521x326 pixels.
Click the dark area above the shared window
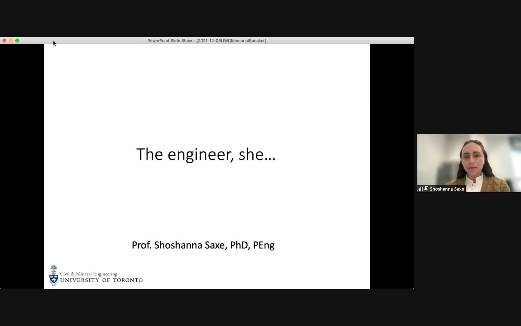[x=207, y=18]
